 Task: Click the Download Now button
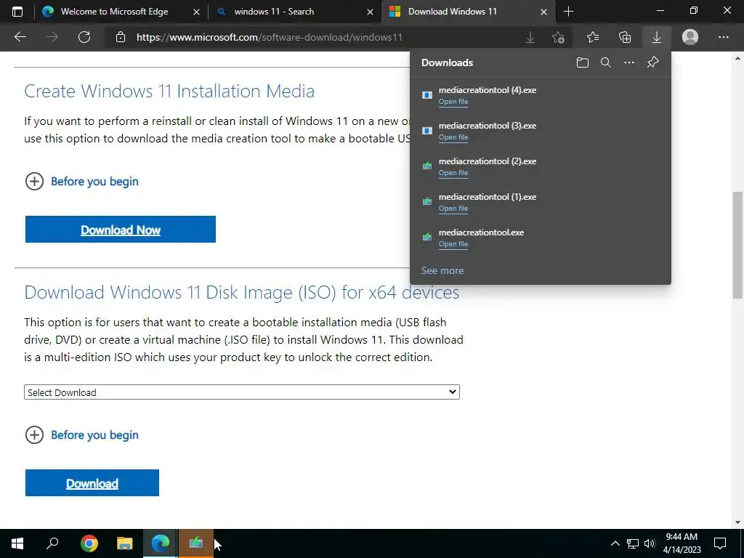121,229
